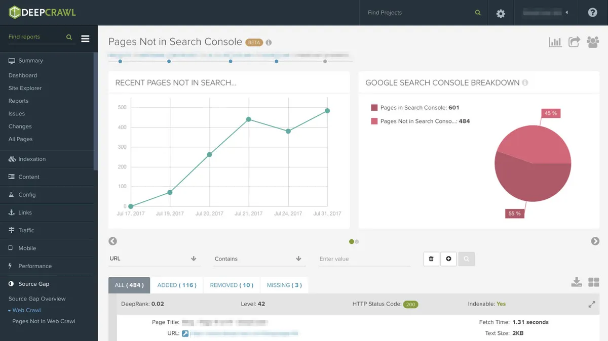Switch to the grid layout view
This screenshot has width=608, height=341.
[594, 282]
